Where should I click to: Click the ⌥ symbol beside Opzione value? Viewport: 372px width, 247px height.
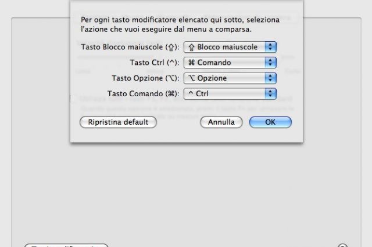click(x=191, y=78)
